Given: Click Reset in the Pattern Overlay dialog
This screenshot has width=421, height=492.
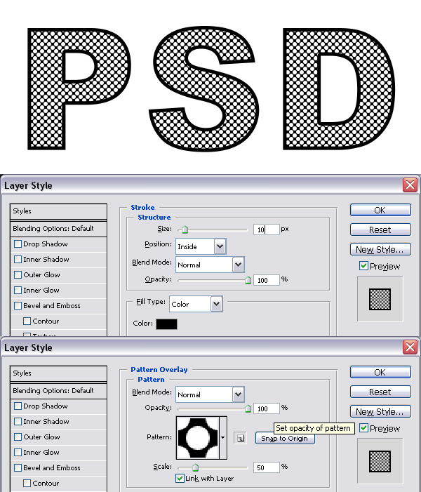Looking at the screenshot, I should coord(380,392).
